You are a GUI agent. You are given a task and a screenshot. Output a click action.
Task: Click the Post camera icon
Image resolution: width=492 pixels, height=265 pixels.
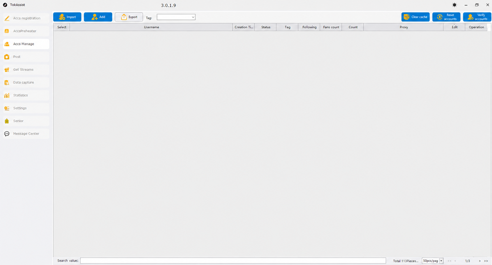tap(7, 57)
